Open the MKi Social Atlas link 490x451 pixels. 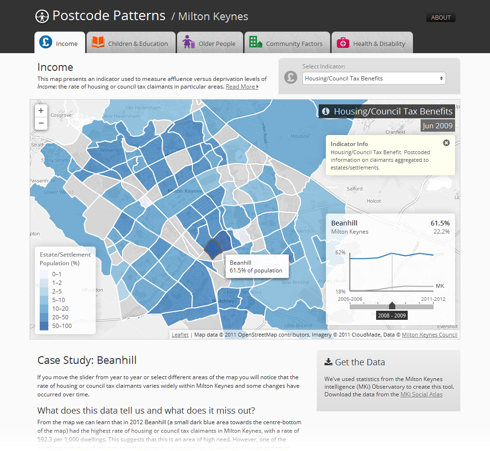click(421, 395)
